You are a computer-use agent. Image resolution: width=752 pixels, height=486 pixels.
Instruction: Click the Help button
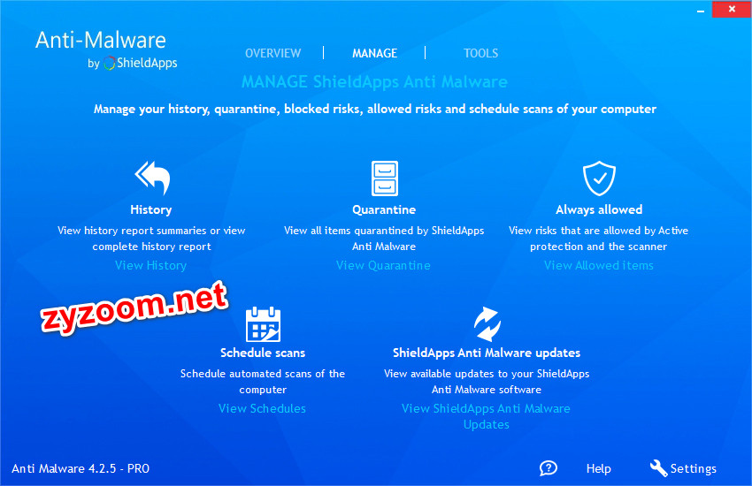pyautogui.click(x=599, y=468)
